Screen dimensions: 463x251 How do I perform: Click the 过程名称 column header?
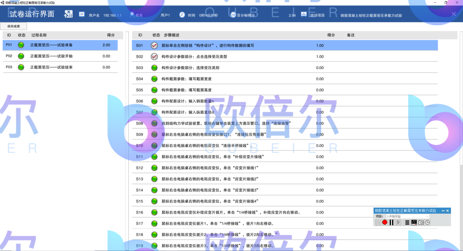(39, 35)
